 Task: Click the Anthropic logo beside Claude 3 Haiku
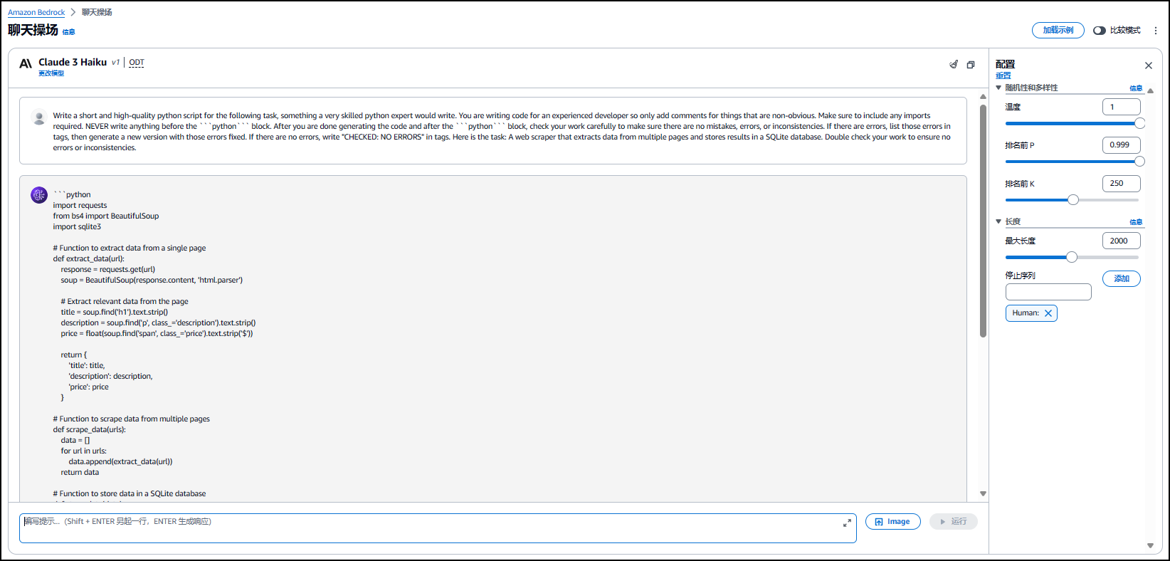[26, 63]
